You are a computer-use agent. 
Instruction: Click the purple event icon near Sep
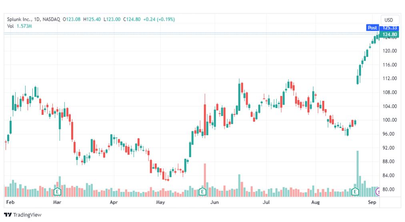tap(377, 192)
